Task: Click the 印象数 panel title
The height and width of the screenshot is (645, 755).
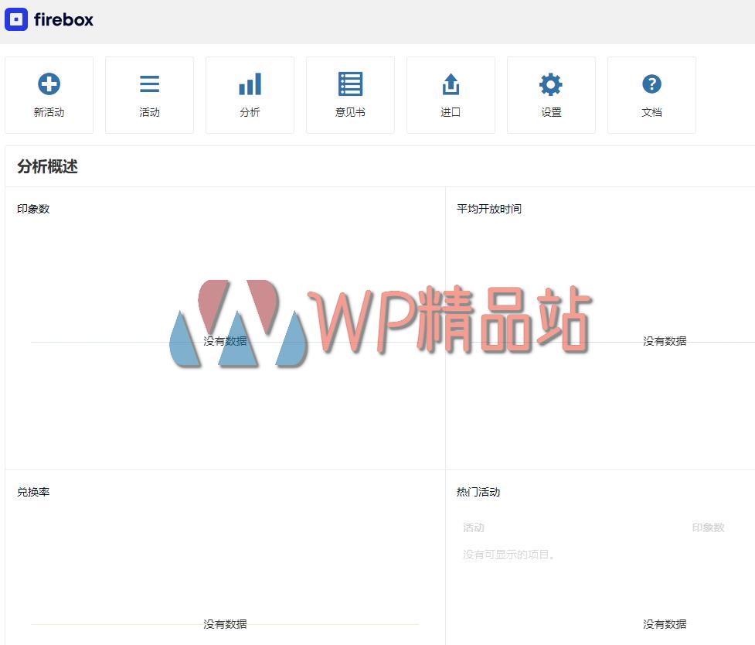Action: [x=32, y=208]
